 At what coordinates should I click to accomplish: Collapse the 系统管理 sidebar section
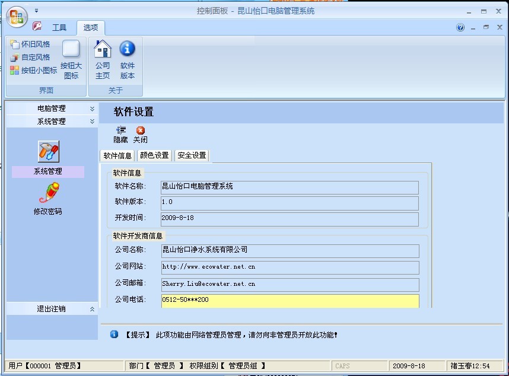coord(52,122)
